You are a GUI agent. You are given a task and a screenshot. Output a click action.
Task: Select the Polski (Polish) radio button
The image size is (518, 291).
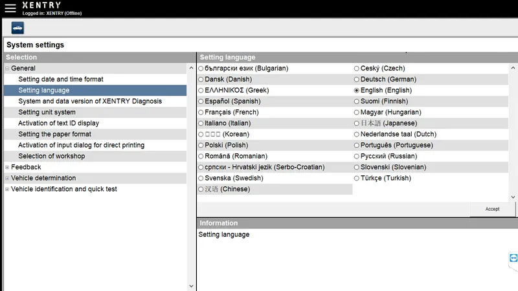[201, 145]
